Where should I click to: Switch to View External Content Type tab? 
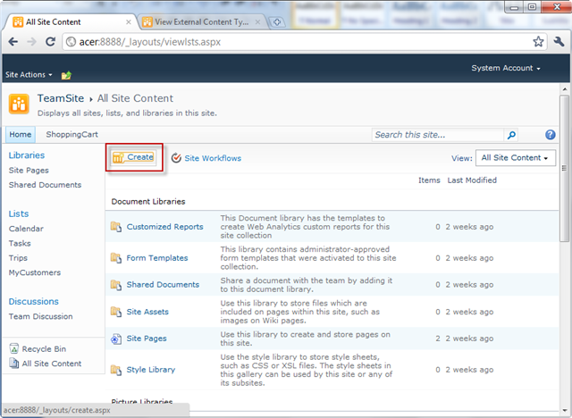tap(201, 21)
